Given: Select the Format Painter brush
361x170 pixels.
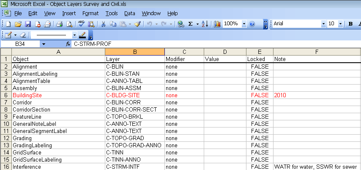Looking at the screenshot, I should point(137,24).
